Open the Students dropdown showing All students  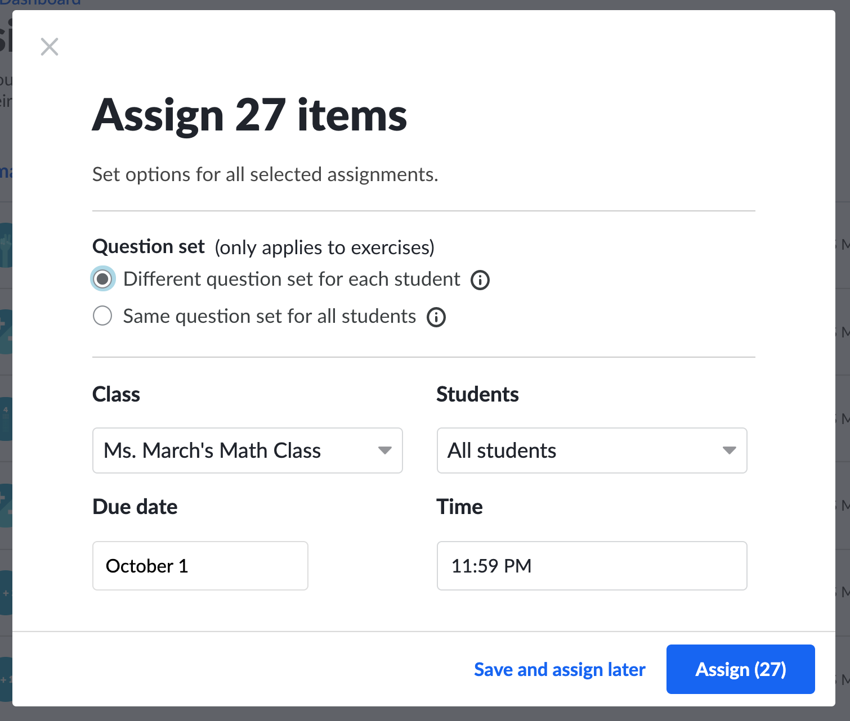click(x=592, y=450)
